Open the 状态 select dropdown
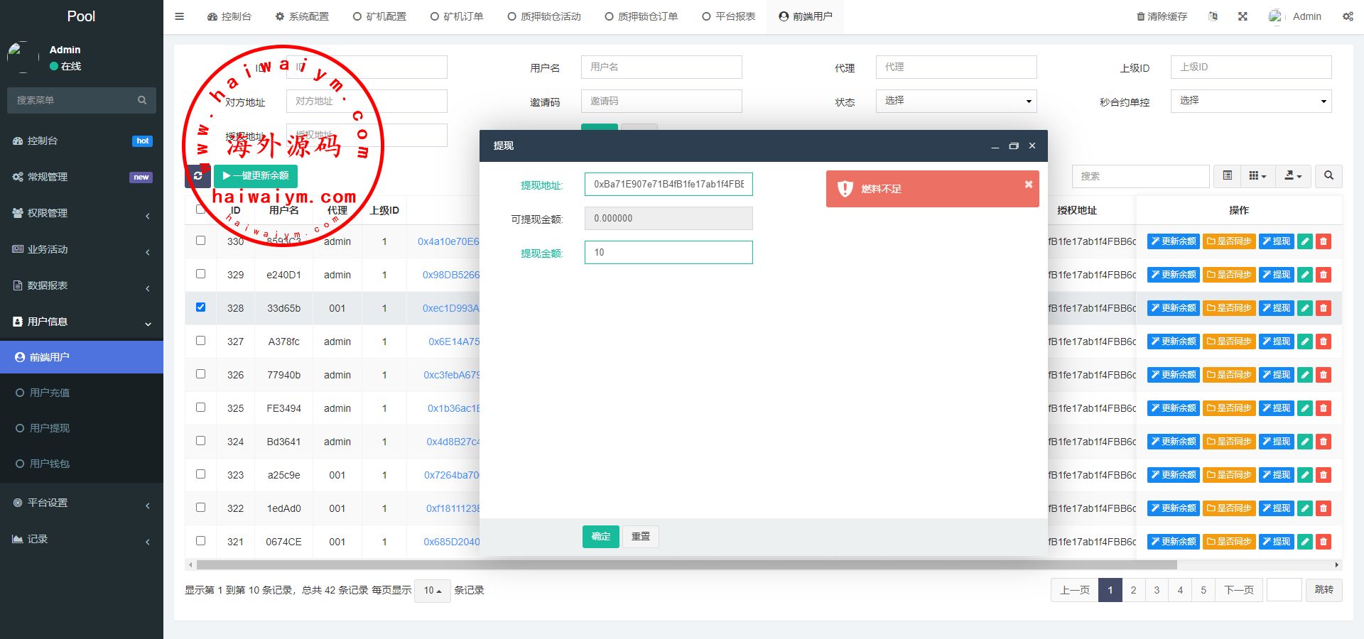 (956, 101)
